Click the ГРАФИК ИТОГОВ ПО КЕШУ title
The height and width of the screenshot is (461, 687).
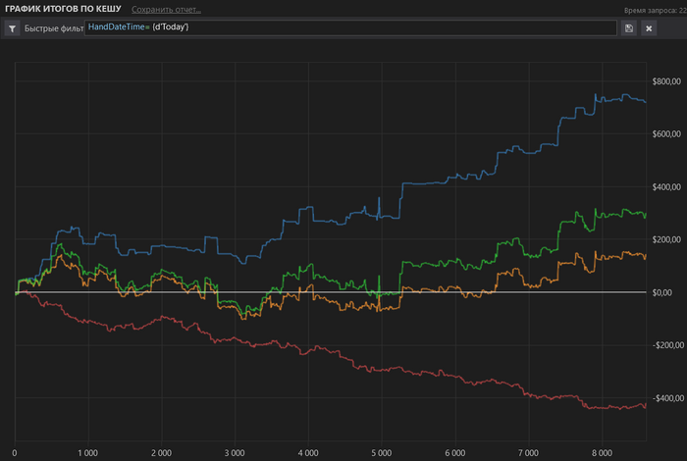(63, 9)
